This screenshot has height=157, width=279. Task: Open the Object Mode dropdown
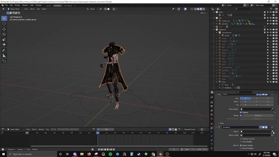(x=15, y=9)
